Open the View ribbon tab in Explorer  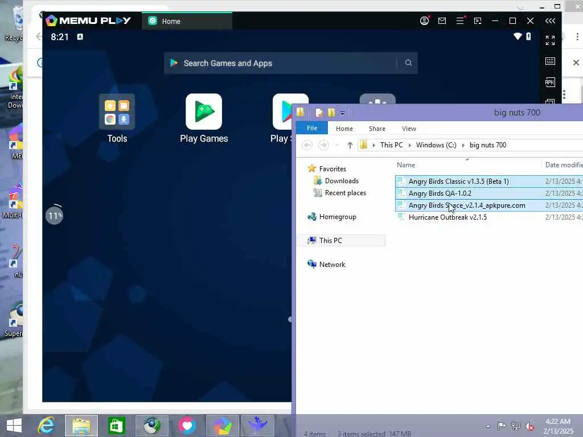tap(409, 129)
